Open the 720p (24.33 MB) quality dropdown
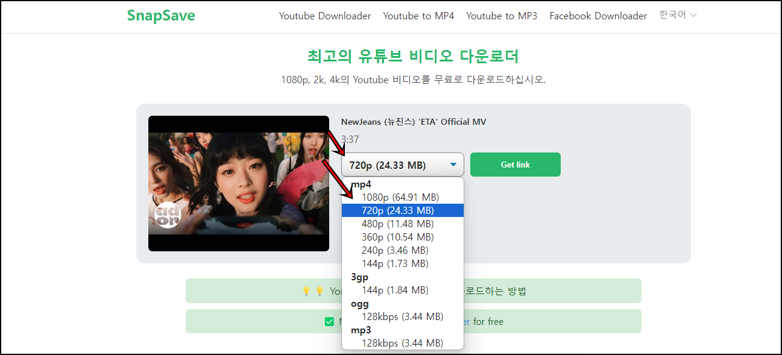The height and width of the screenshot is (355, 782). point(403,165)
